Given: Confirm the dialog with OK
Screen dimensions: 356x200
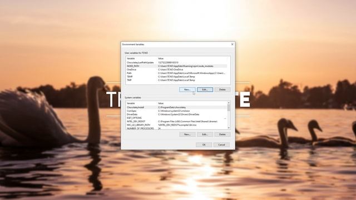Looking at the screenshot, I should [204, 144].
